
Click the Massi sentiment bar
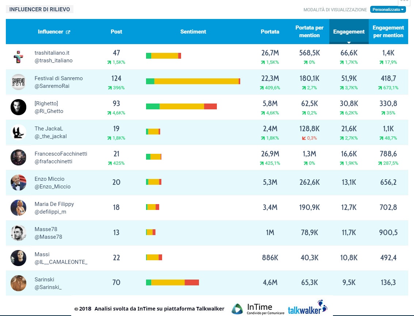(154, 257)
